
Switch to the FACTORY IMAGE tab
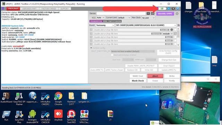pyautogui.click(x=49, y=9)
